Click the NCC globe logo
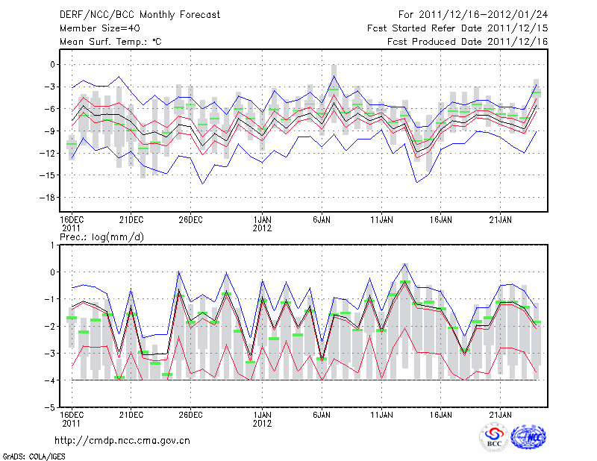Viewport: 597px width, 461px height. [528, 436]
